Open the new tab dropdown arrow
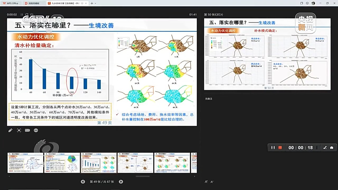 click(95, 3)
